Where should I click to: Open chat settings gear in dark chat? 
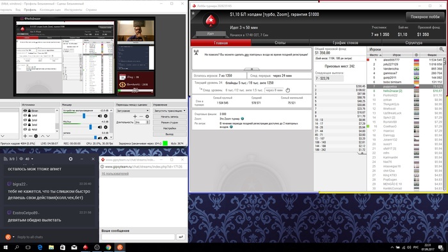click(70, 159)
